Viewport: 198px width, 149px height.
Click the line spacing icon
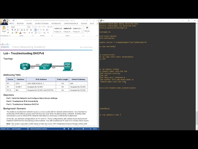coord(47,30)
